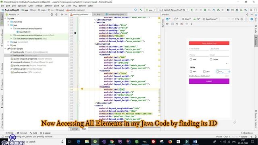
Task: Open the API 29 version dropdown in Preview
Action: 197,19
